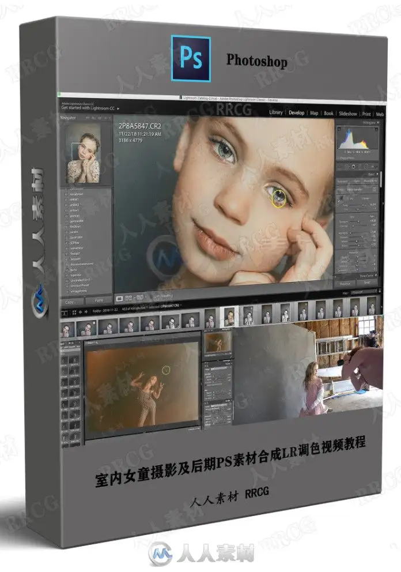401x572 pixels.
Task: Adjust the Exposure slider
Action: pos(358,221)
